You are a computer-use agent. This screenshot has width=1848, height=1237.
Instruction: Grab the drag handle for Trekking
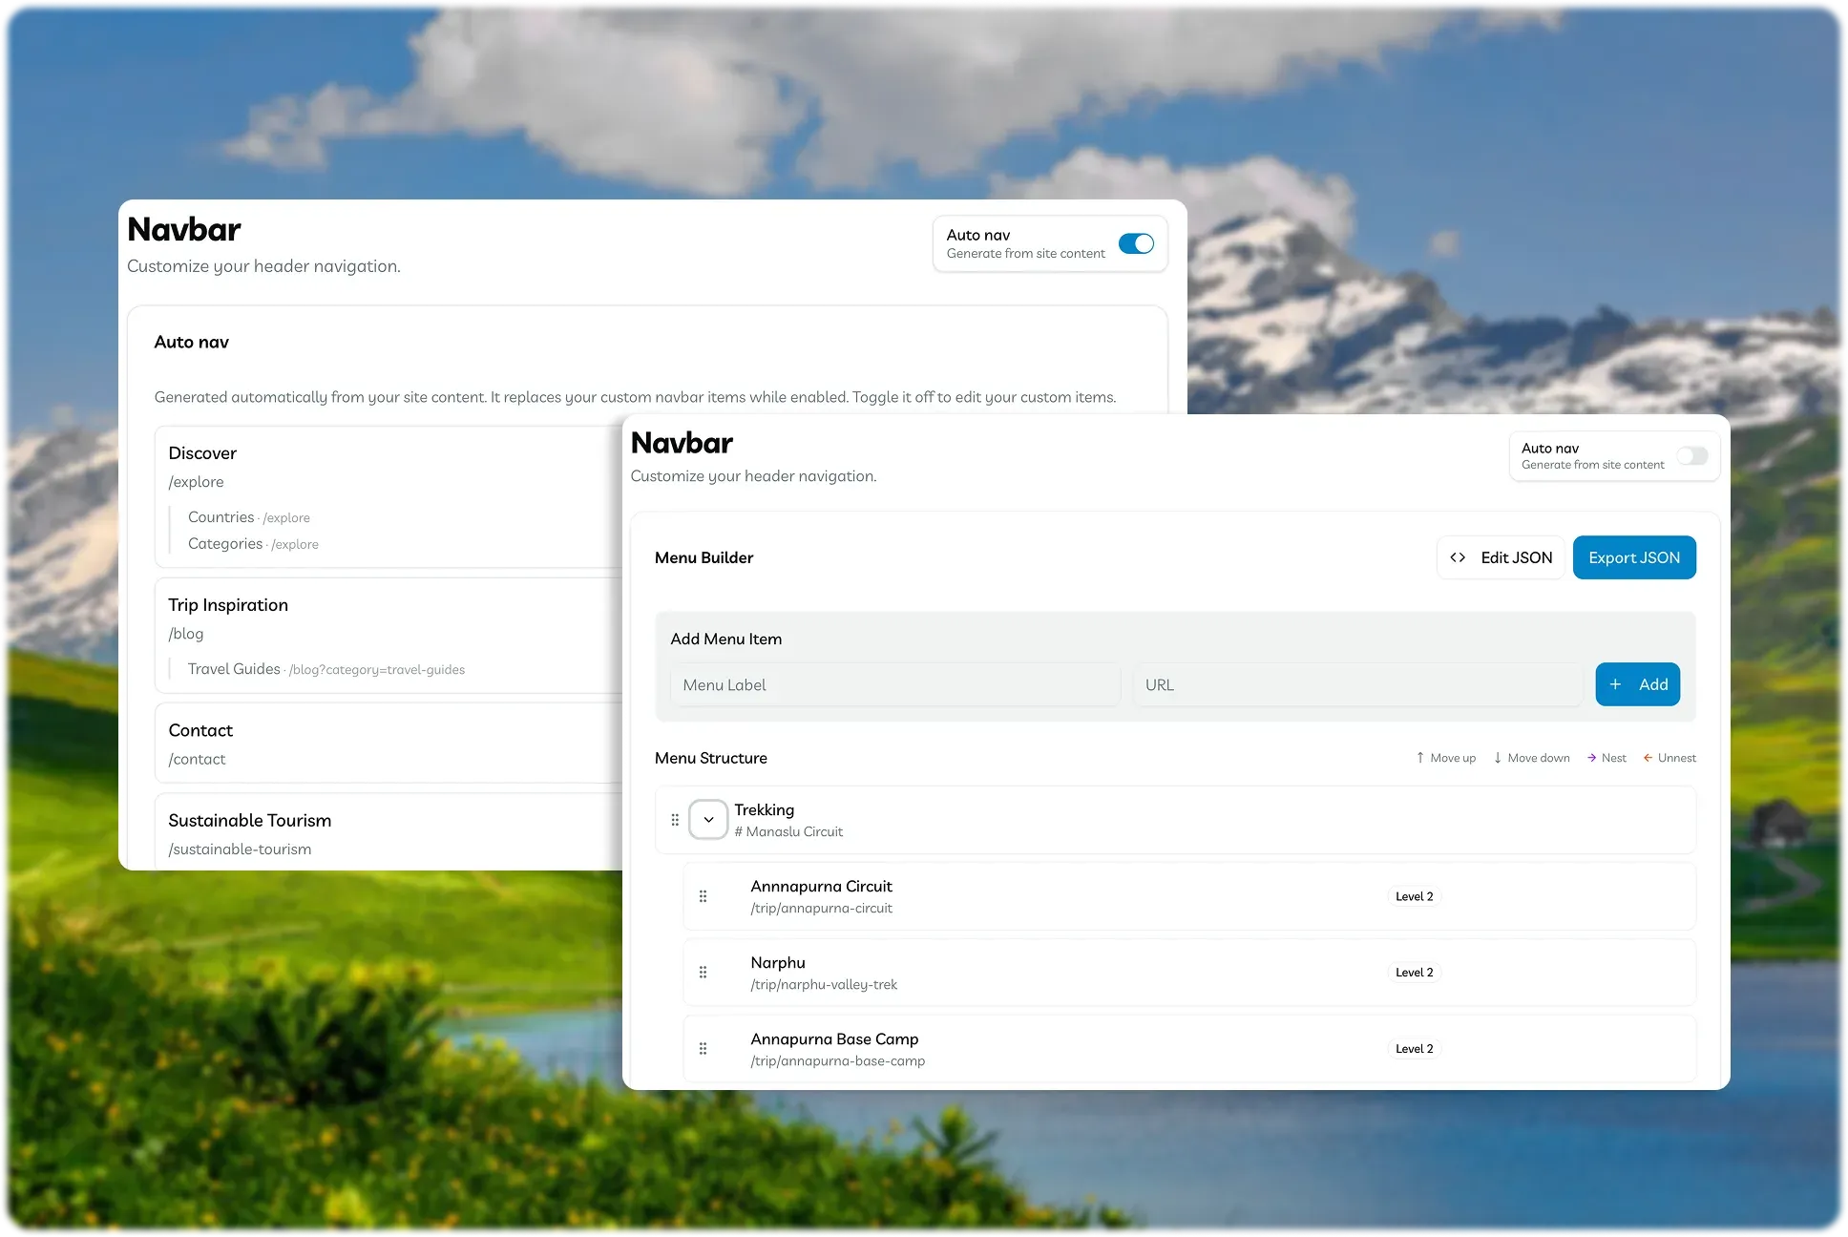(675, 820)
